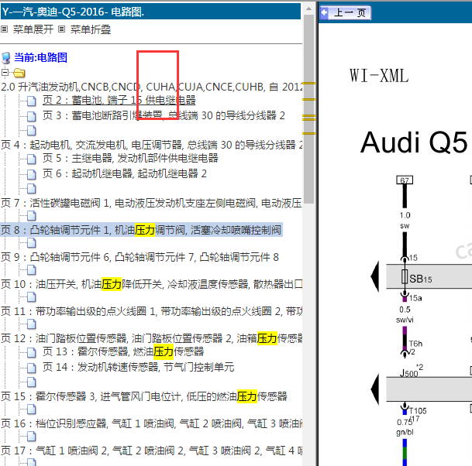Click the yellow folder icon
The height and width of the screenshot is (466, 472).
click(x=19, y=73)
